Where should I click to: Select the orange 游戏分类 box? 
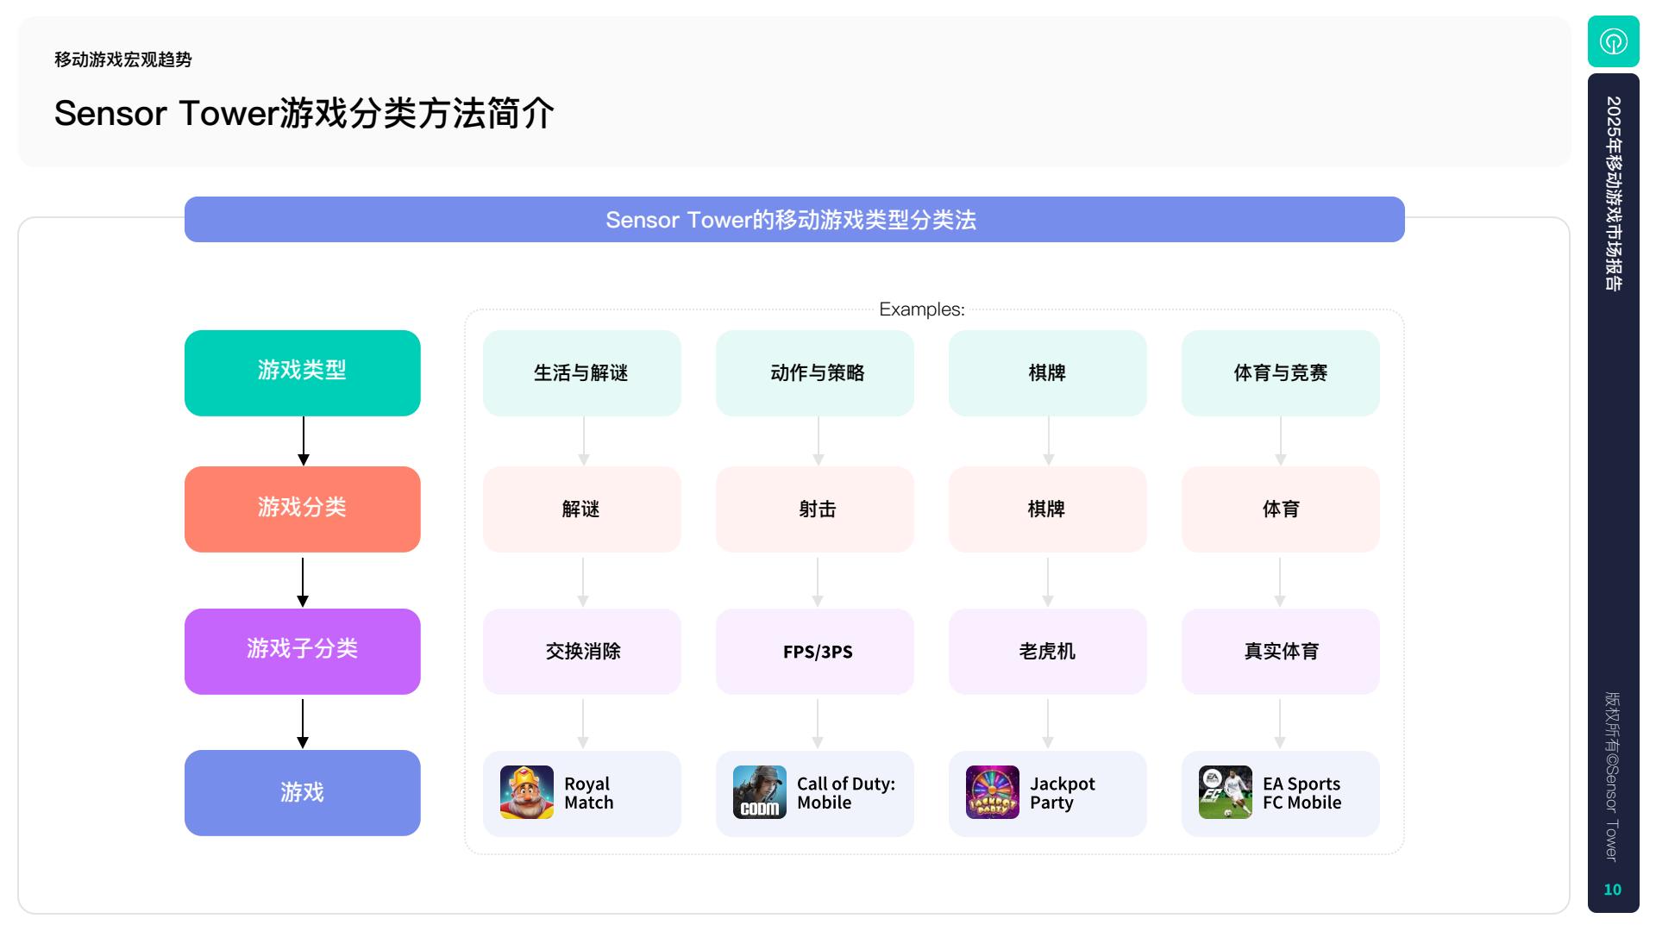(302, 509)
